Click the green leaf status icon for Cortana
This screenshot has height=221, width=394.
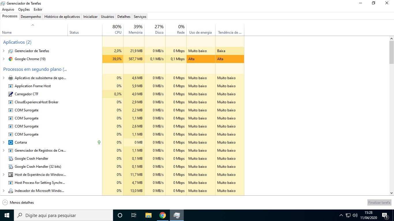99,142
